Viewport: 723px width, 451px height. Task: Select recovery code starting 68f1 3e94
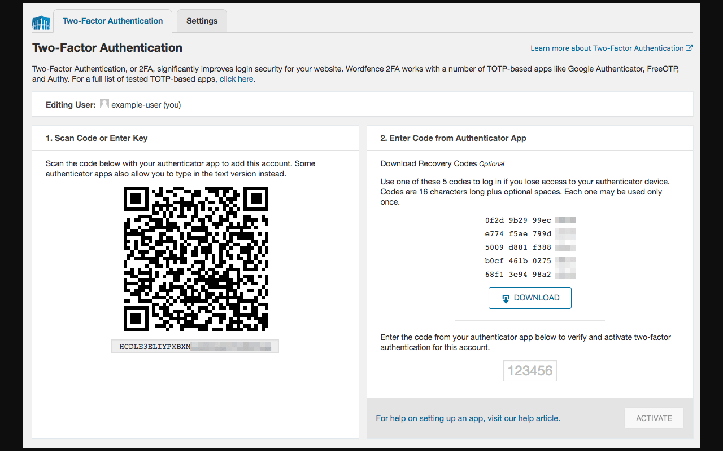click(x=530, y=275)
